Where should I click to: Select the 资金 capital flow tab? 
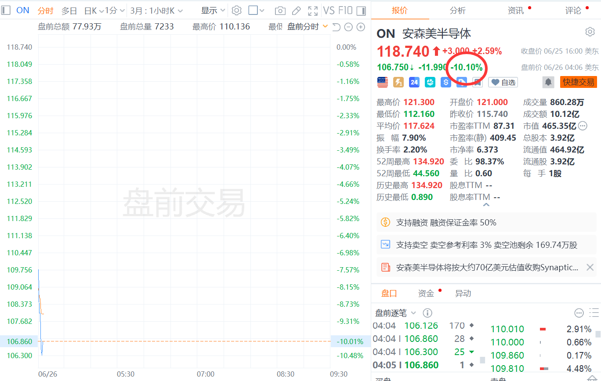426,293
